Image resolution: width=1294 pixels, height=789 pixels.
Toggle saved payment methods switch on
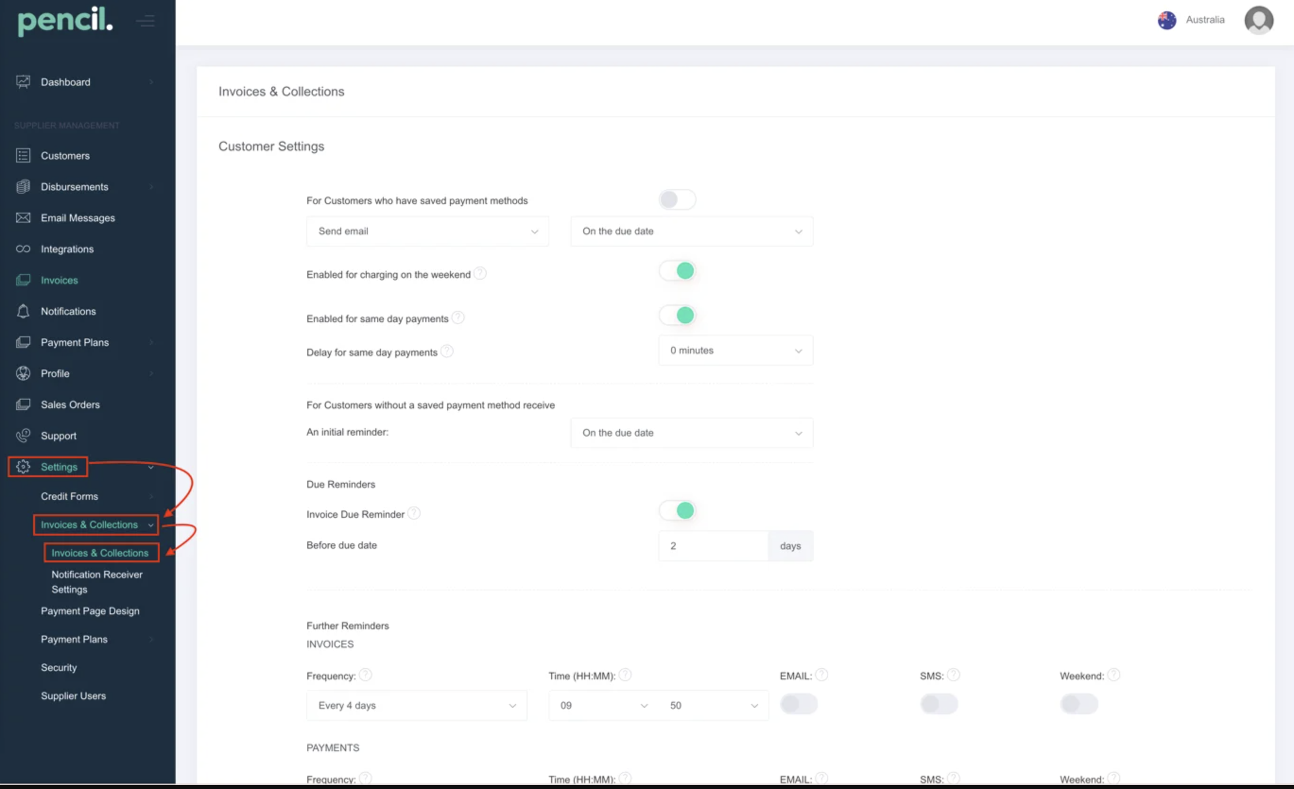tap(676, 199)
